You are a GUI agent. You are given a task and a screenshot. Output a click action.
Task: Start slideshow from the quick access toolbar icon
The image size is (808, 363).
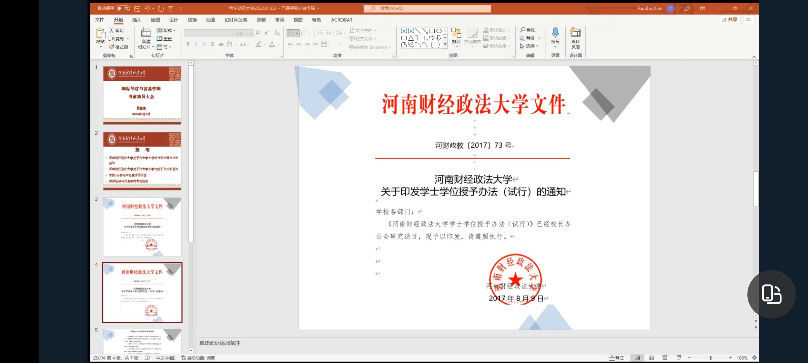click(171, 8)
